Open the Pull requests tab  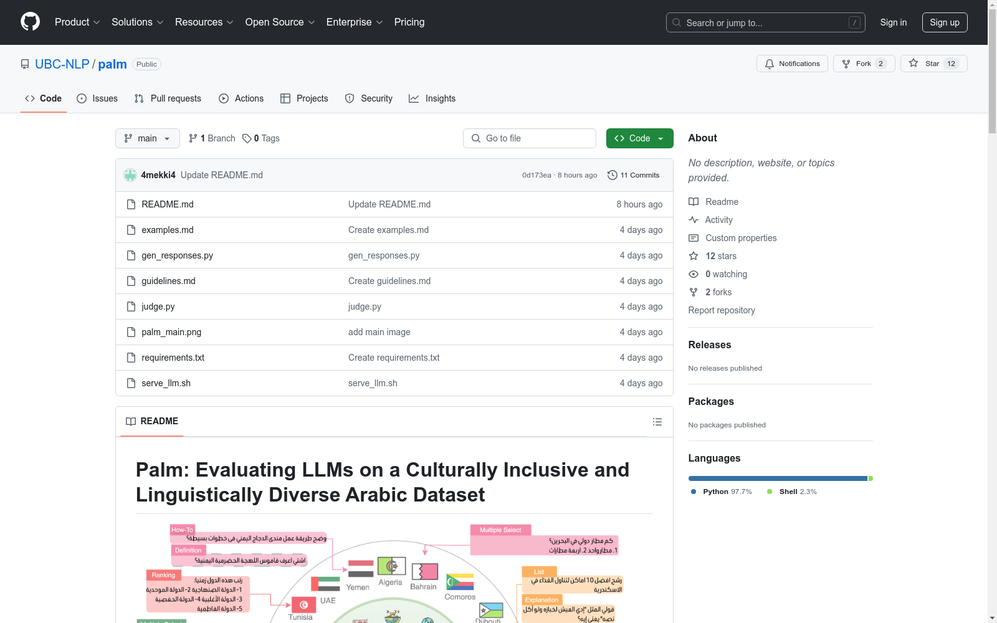[168, 98]
